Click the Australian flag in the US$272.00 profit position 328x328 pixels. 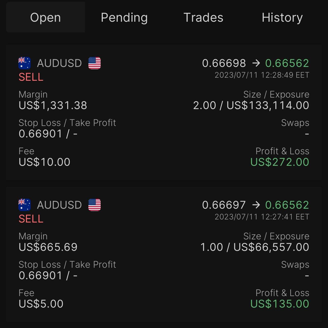pyautogui.click(x=25, y=63)
